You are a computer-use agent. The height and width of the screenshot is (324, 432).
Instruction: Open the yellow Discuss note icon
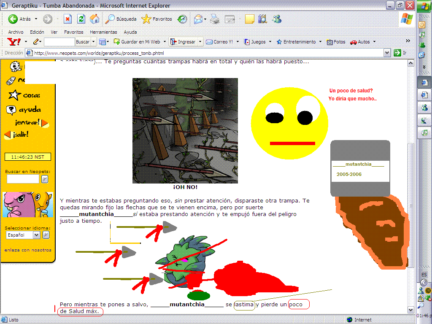(x=249, y=19)
